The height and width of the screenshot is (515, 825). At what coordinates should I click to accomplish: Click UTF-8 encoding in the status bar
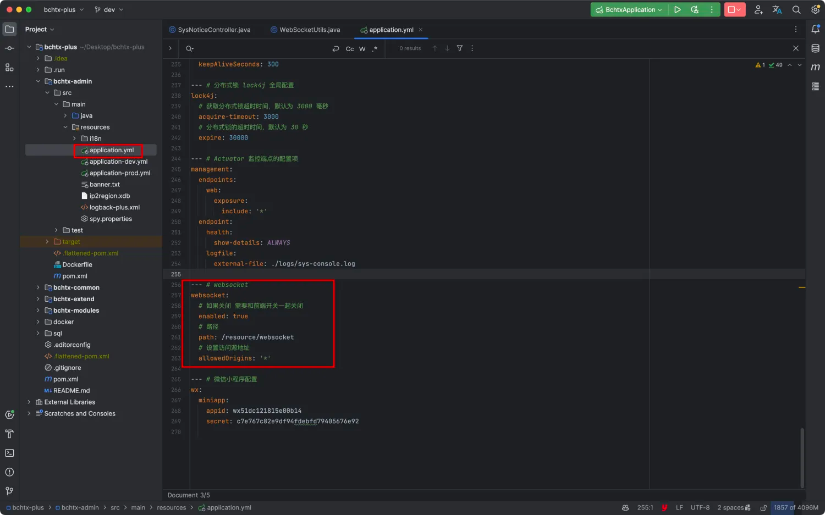(x=700, y=507)
